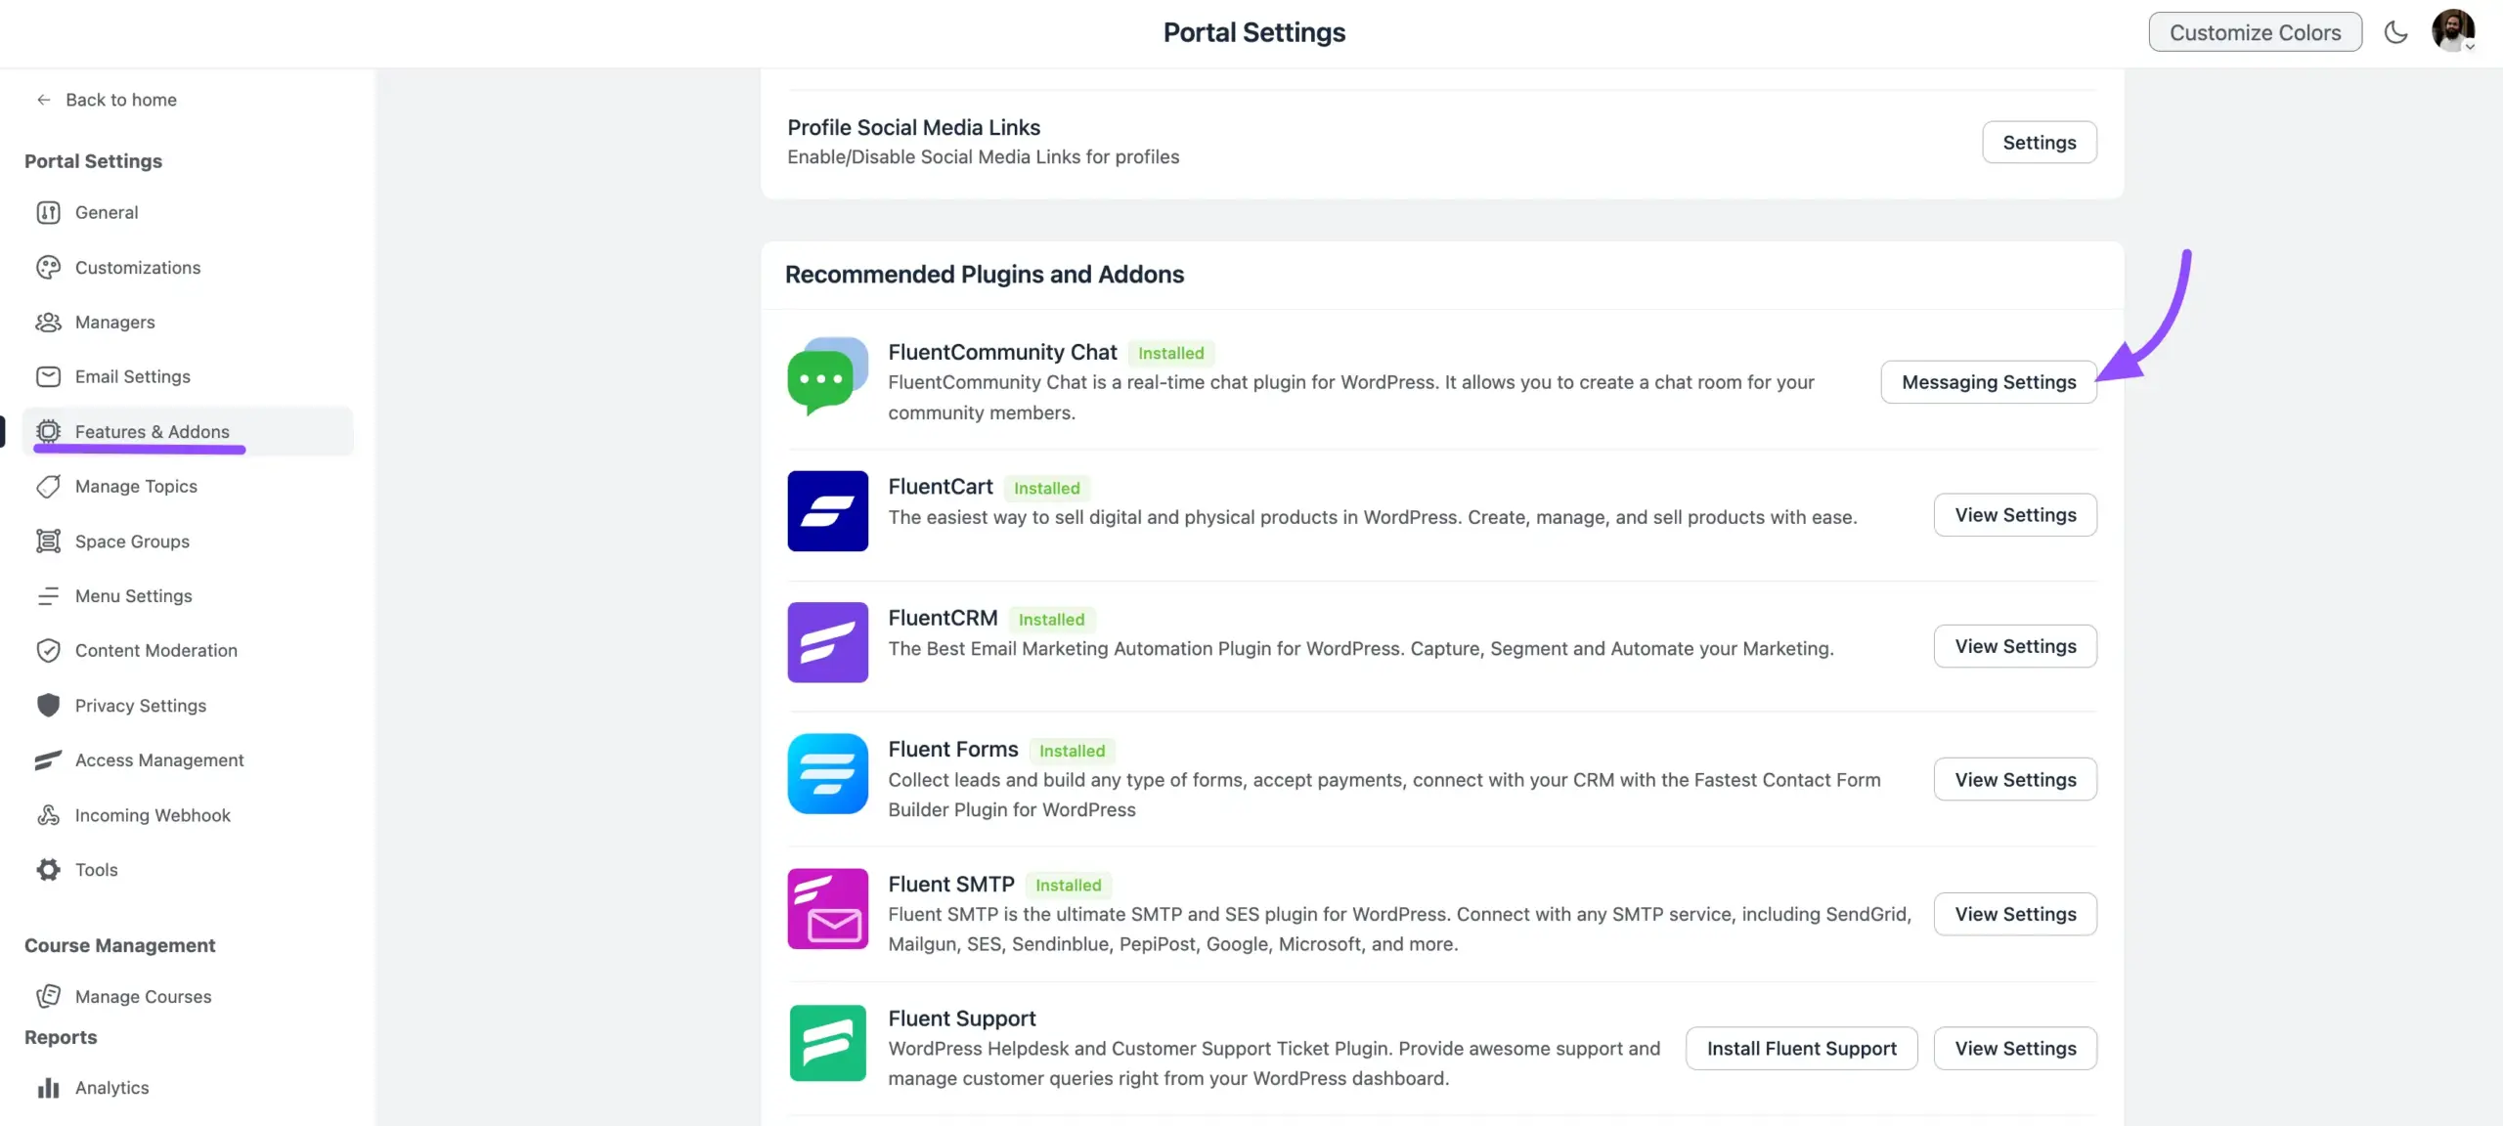Open Content Moderation in the sidebar
Image resolution: width=2503 pixels, height=1126 pixels.
(155, 651)
